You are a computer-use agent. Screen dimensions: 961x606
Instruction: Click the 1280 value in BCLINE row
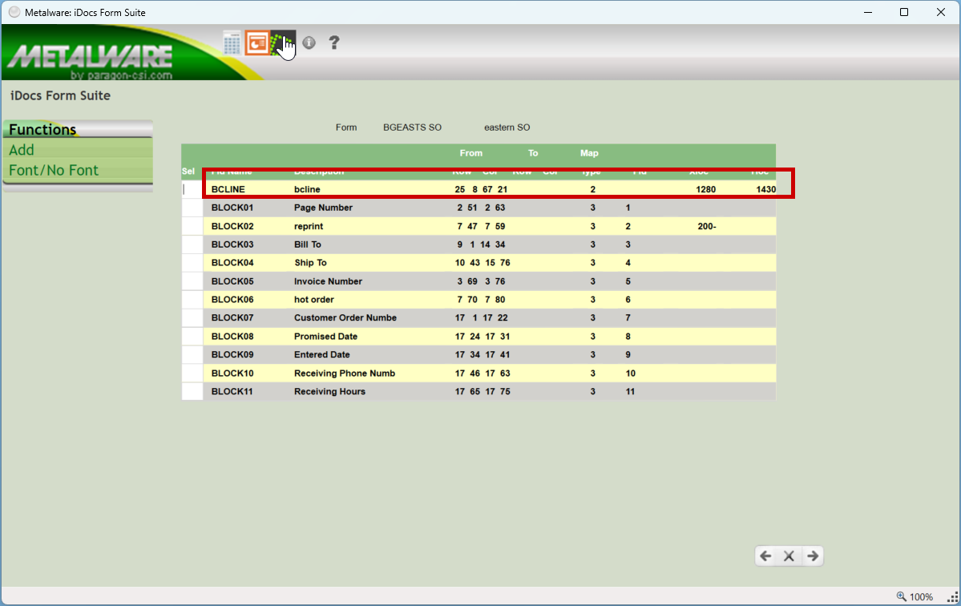(x=705, y=189)
